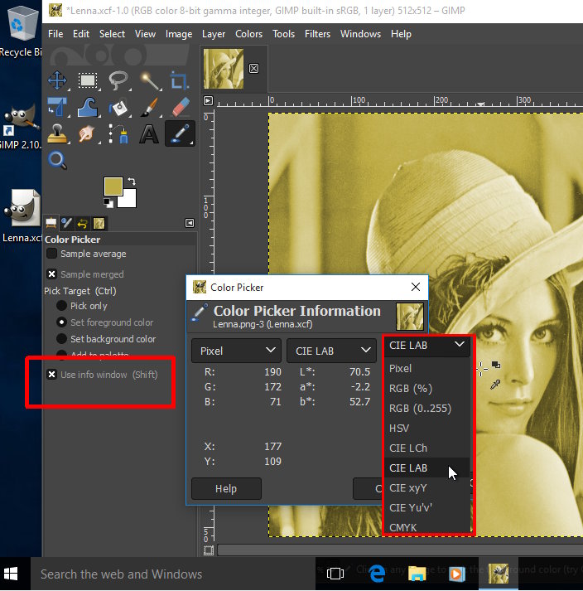Image resolution: width=583 pixels, height=591 pixels.
Task: Open the Windows menu
Action: [360, 34]
